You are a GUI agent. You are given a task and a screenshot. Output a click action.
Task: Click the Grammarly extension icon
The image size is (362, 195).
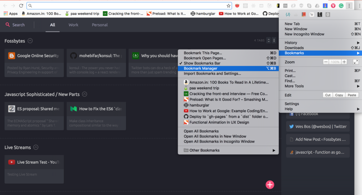(x=341, y=6)
